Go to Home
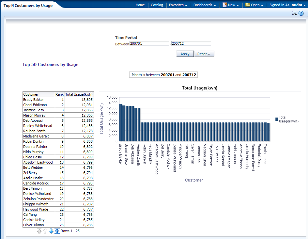 pyautogui.click(x=140, y=5)
